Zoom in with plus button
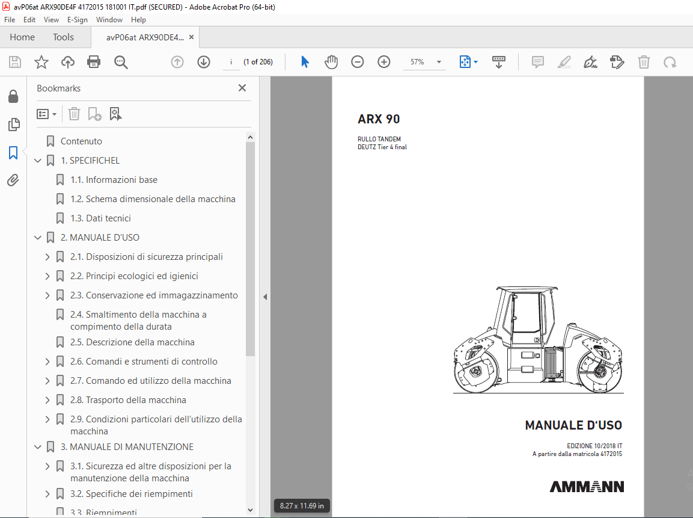This screenshot has width=693, height=518. tap(384, 62)
